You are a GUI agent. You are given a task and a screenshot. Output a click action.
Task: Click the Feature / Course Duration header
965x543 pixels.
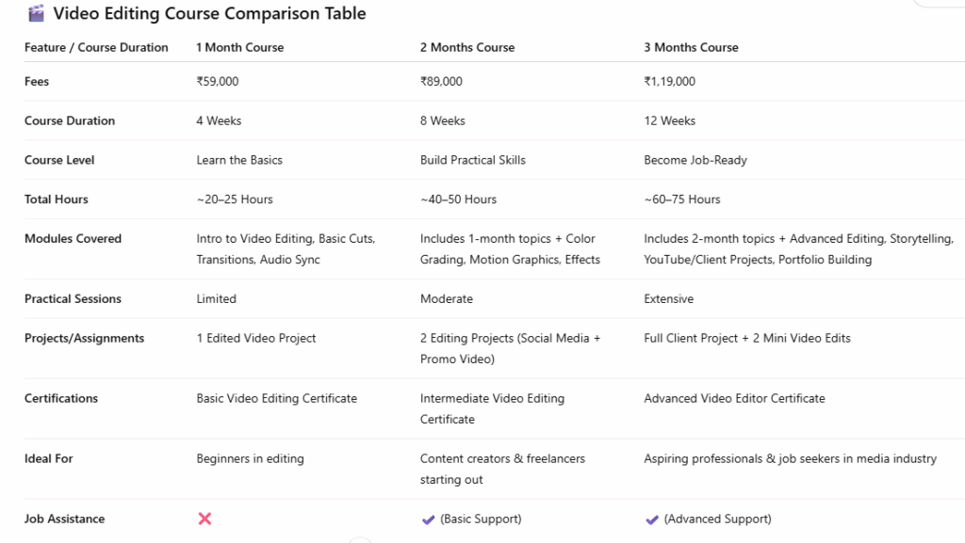96,47
